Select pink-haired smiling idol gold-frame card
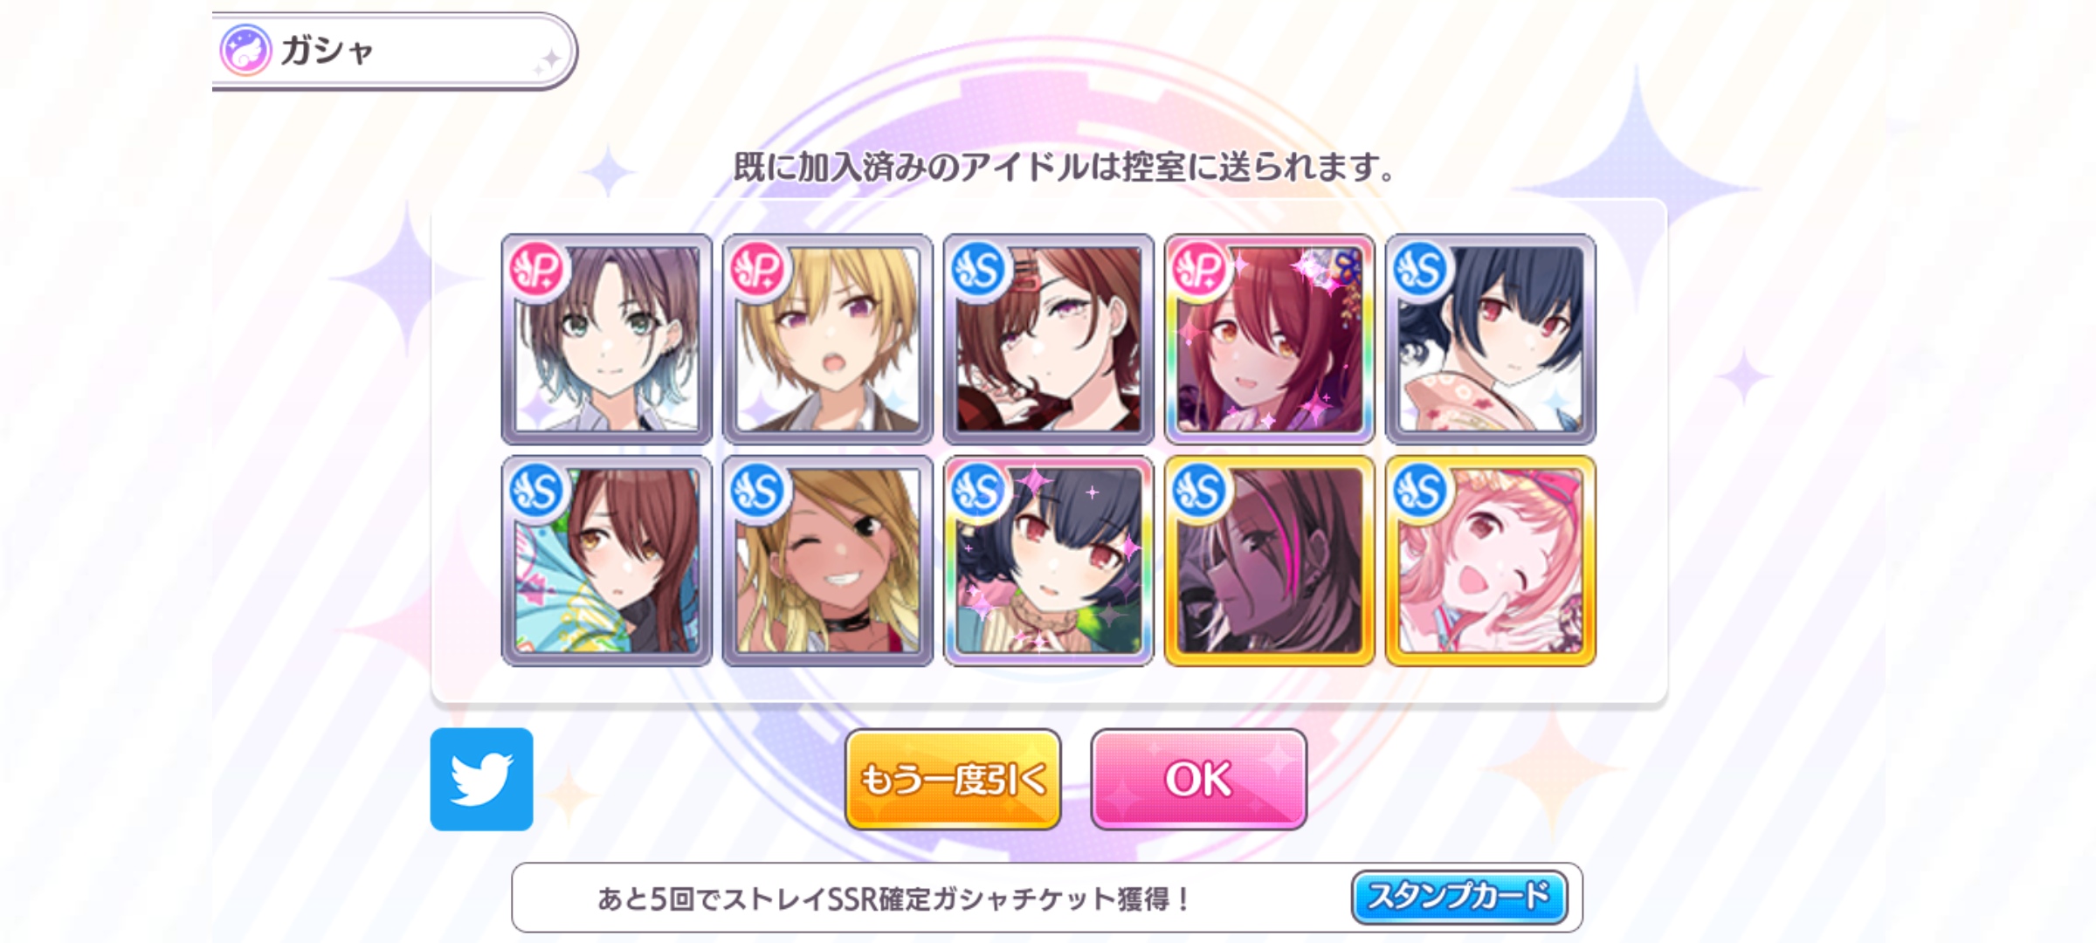Screen dimensions: 2096x943 click(x=1491, y=561)
